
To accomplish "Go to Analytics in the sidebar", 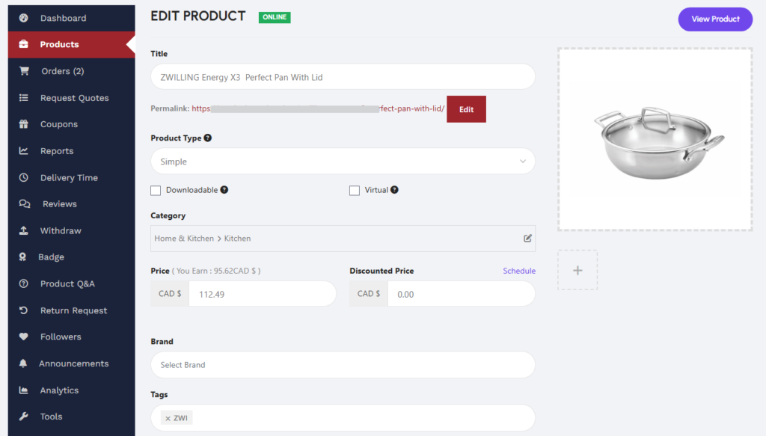I will click(x=59, y=390).
